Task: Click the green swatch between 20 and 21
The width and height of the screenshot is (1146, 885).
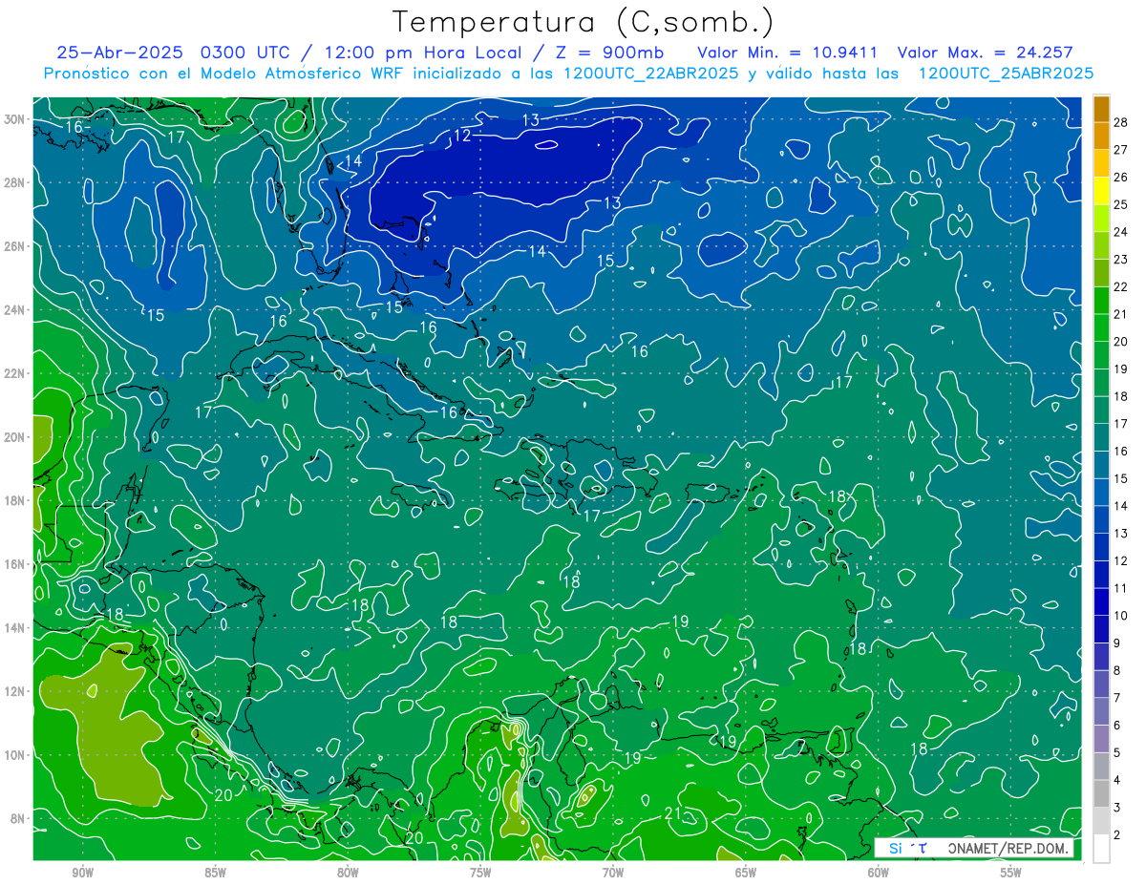Action: point(1101,327)
